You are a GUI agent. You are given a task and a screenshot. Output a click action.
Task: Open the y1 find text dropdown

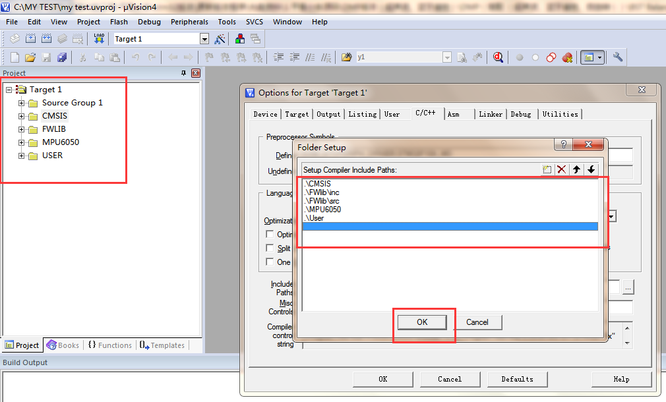(x=447, y=57)
